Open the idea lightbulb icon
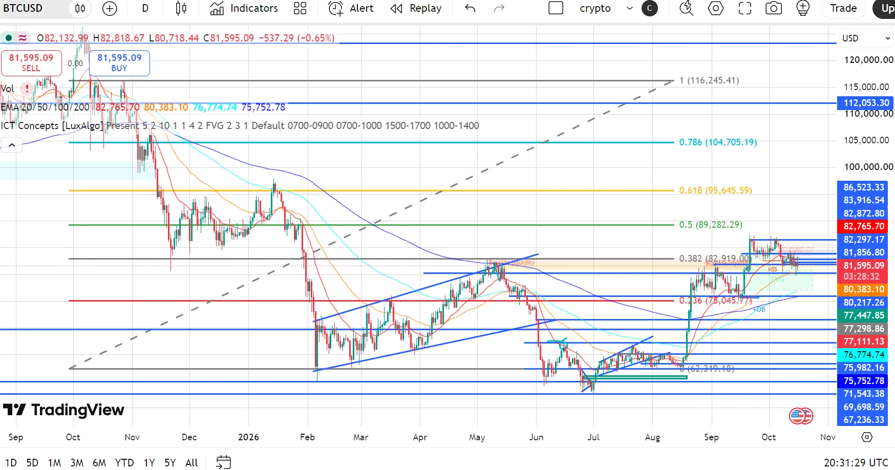Image resolution: width=895 pixels, height=470 pixels. 803,8
